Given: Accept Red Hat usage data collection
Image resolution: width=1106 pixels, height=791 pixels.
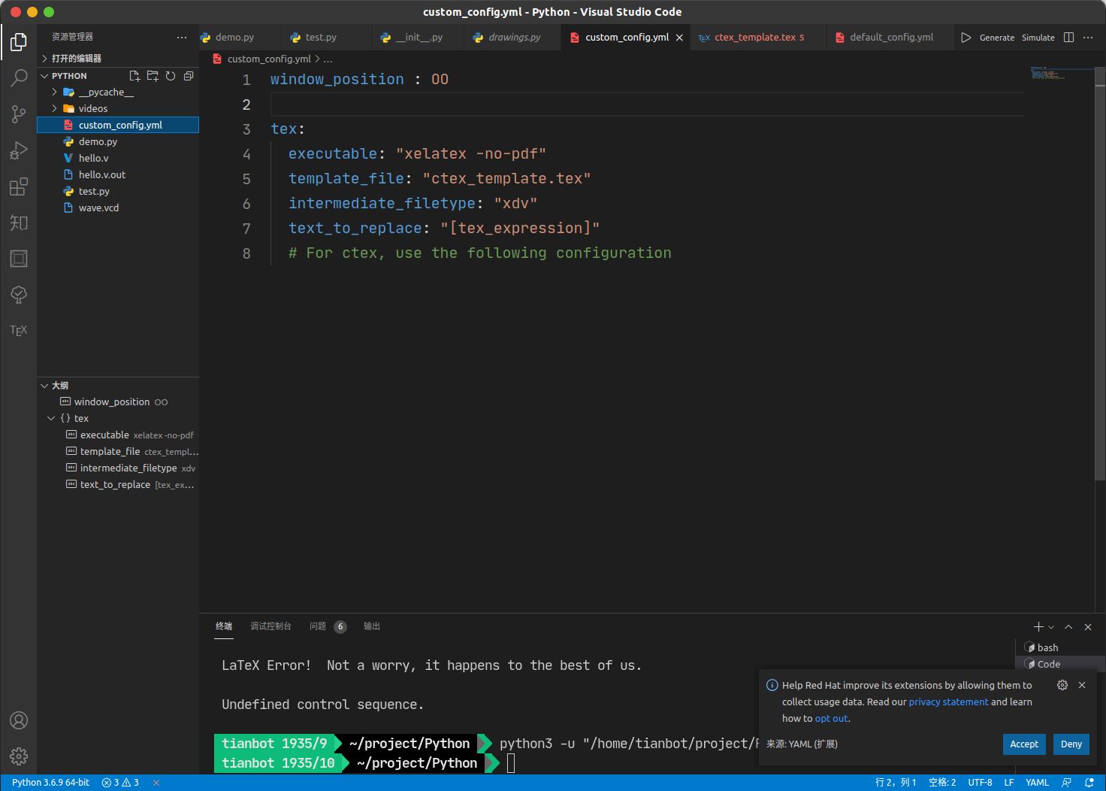Looking at the screenshot, I should tap(1023, 744).
